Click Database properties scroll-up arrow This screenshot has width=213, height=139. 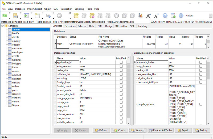coord(129,58)
